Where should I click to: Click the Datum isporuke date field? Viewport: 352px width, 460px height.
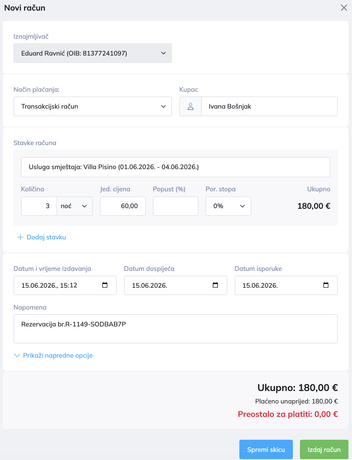click(286, 285)
